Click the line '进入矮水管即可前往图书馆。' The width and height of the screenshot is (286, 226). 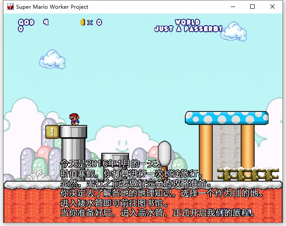114,203
